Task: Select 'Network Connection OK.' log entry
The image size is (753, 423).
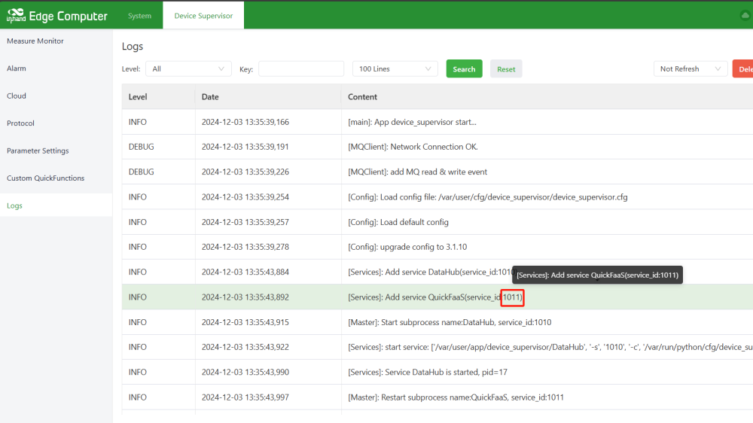Action: point(413,147)
